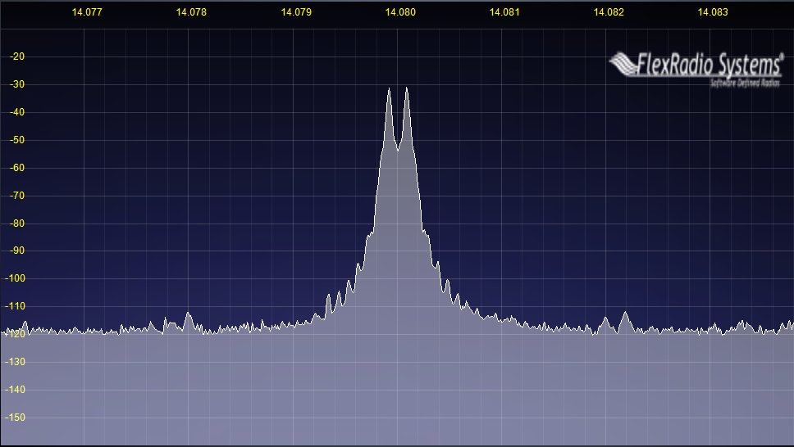The height and width of the screenshot is (447, 794).
Task: Click the 14.079 frequency marker
Action: pyautogui.click(x=296, y=12)
